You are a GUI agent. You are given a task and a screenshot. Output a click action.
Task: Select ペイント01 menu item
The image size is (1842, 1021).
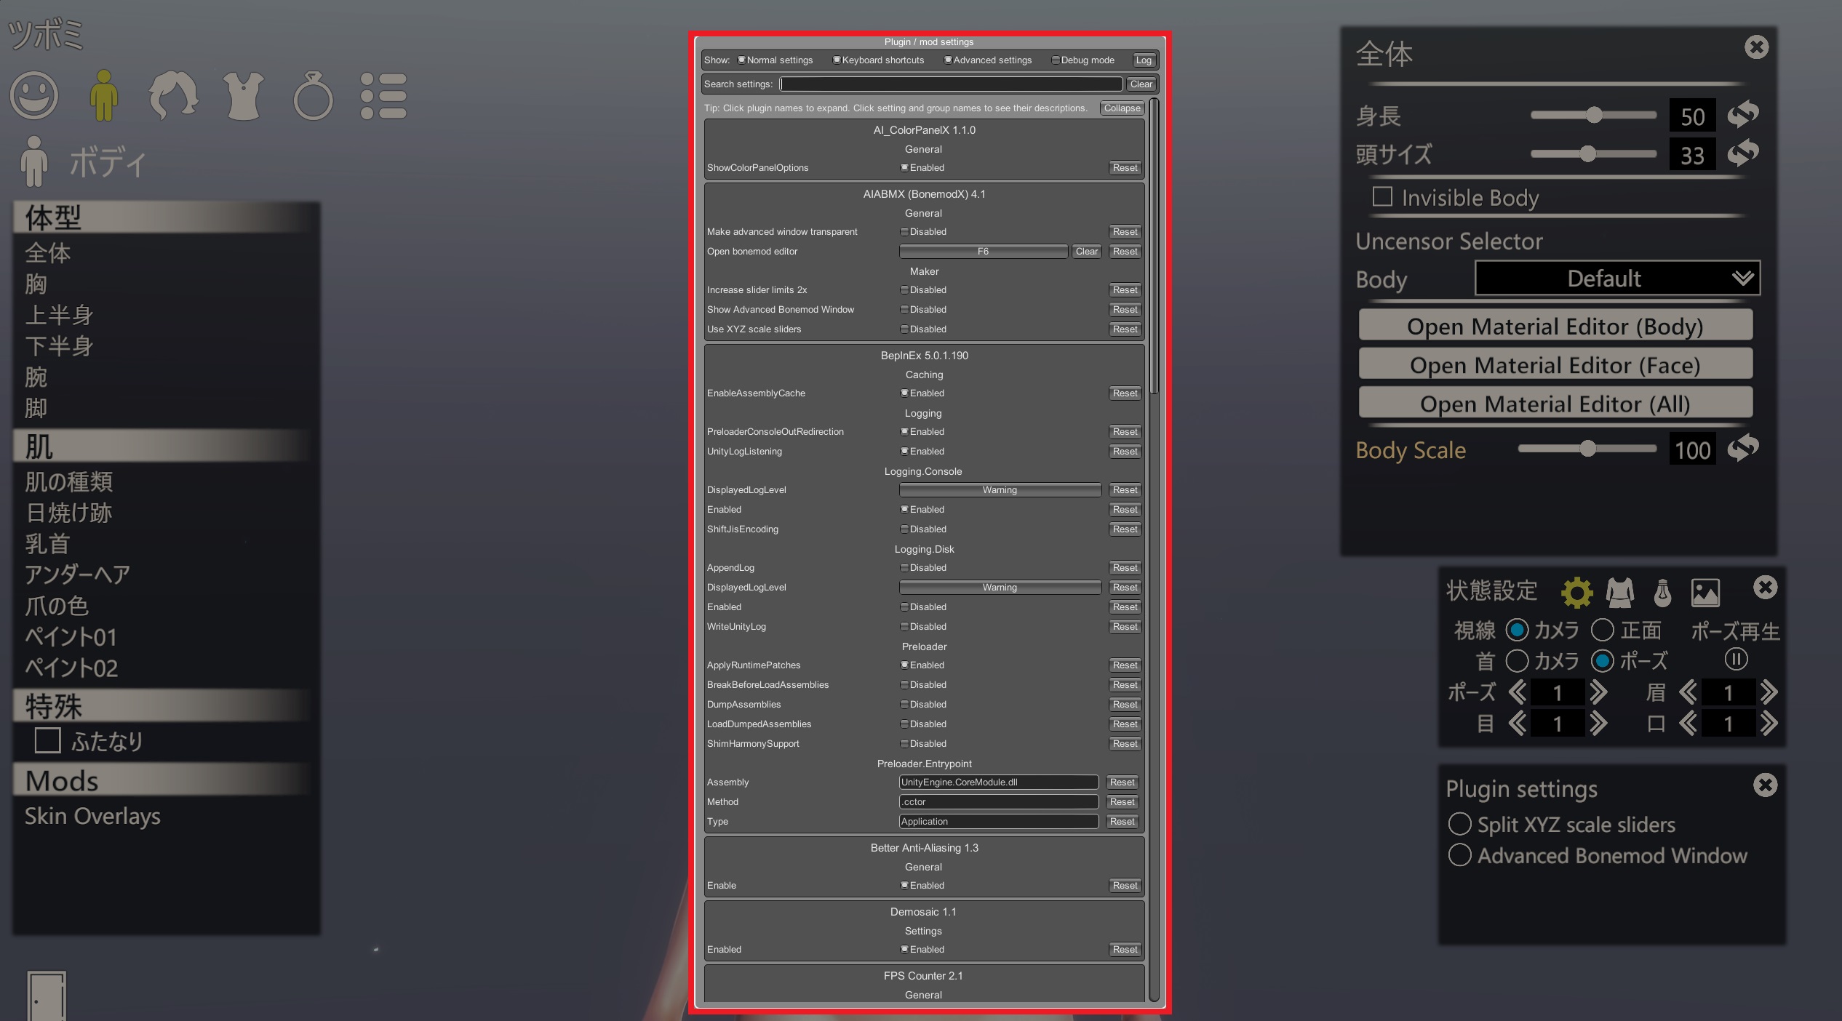pyautogui.click(x=71, y=636)
